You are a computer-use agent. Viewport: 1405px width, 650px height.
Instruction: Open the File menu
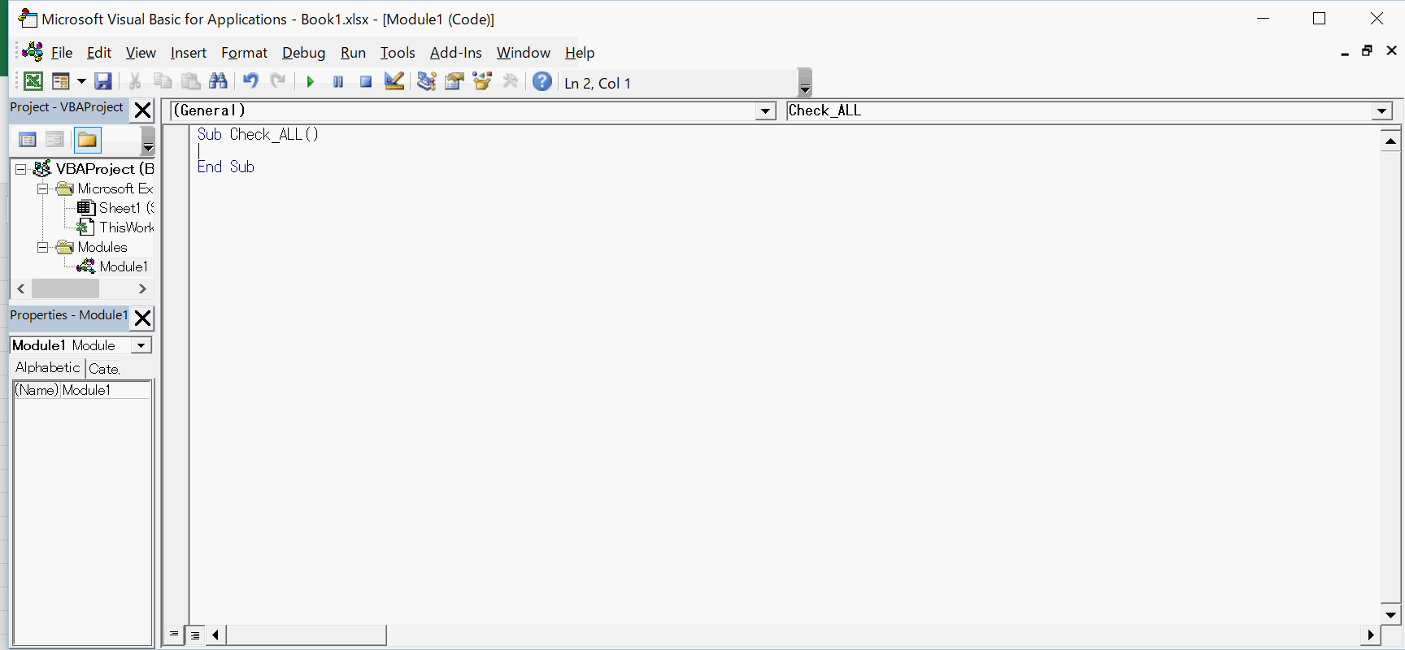[62, 53]
